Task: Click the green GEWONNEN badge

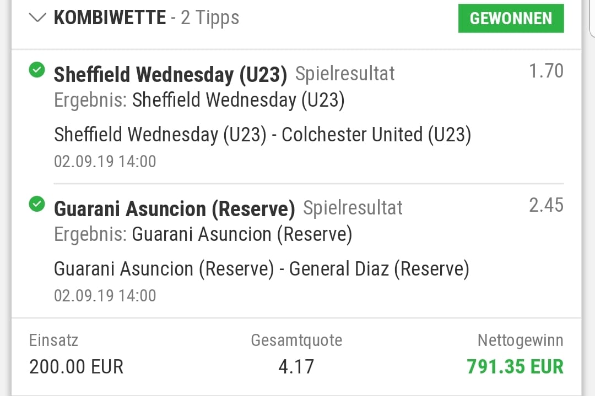Action: pyautogui.click(x=511, y=19)
